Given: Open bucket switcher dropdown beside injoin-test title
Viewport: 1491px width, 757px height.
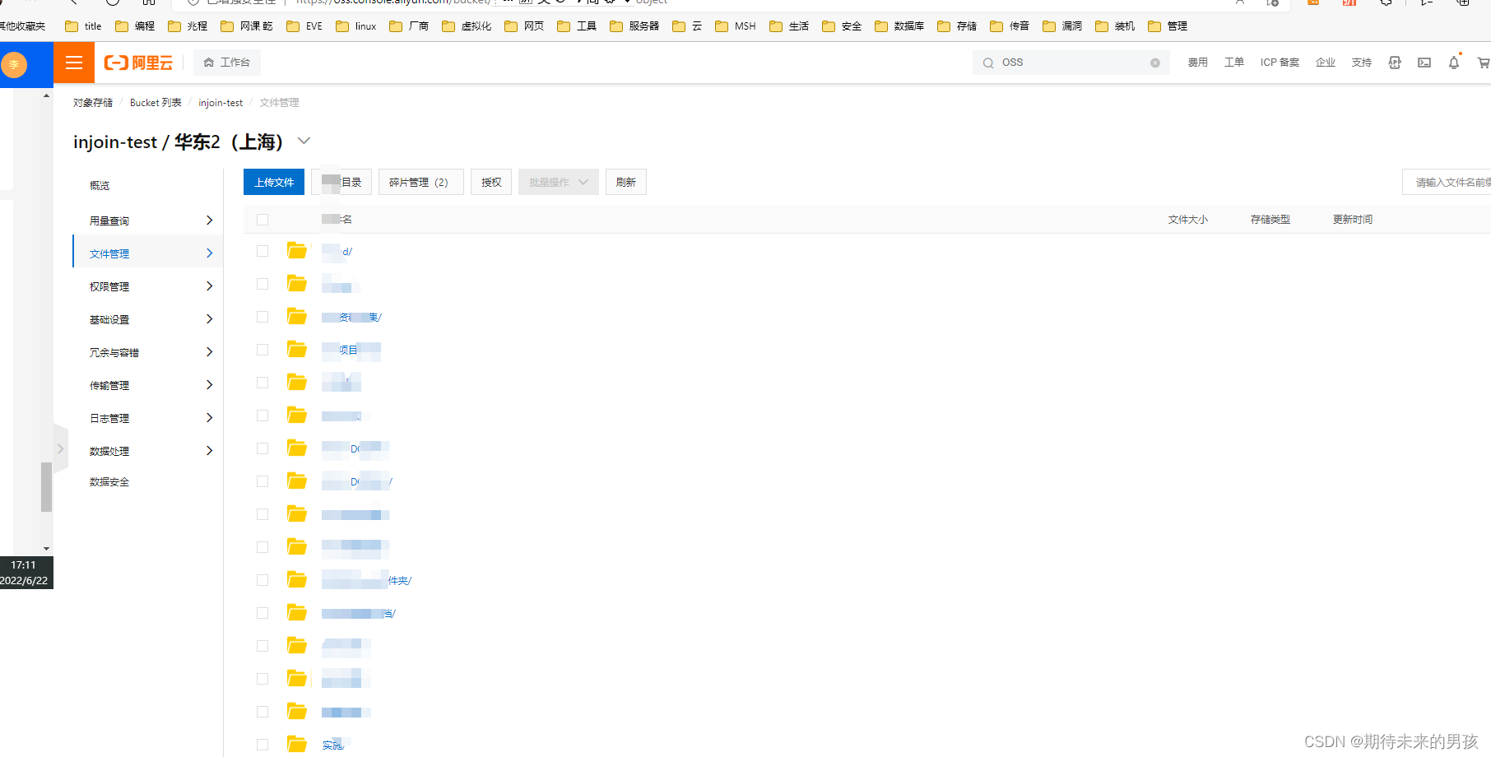Looking at the screenshot, I should point(304,141).
